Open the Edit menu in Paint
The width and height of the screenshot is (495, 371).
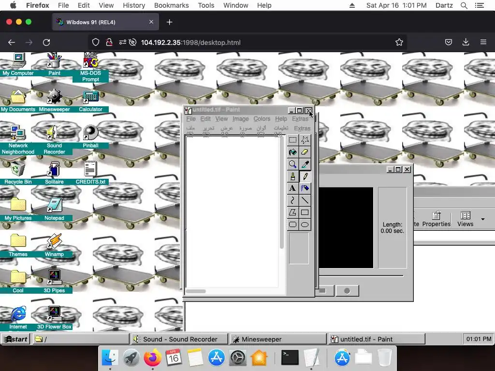click(x=205, y=119)
